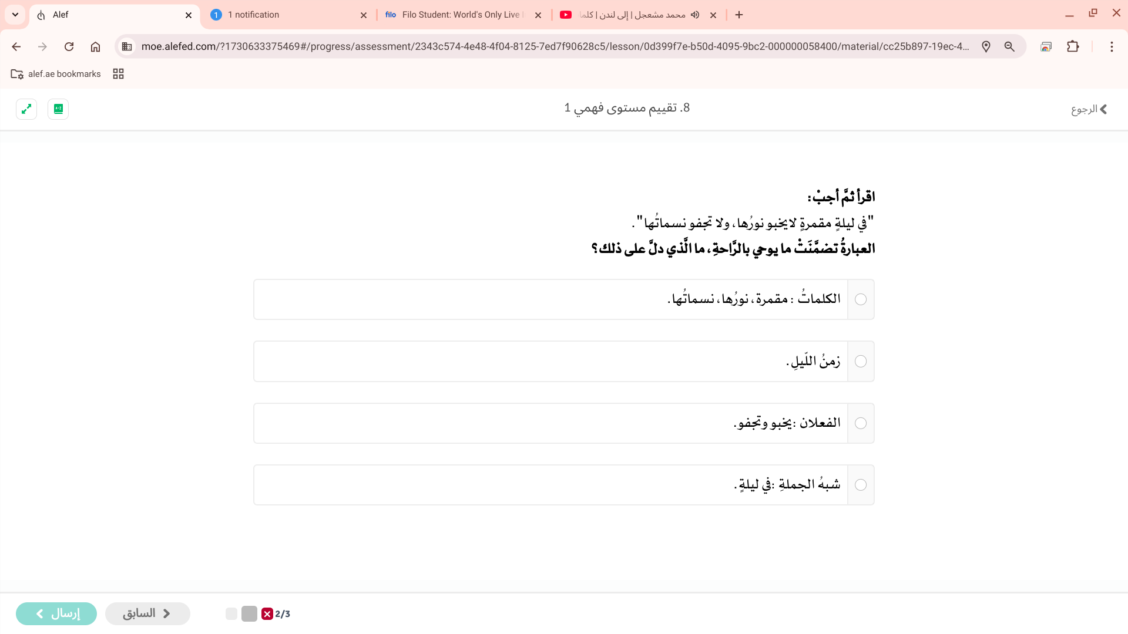
Task: Open the alef.ae bookmarks folder
Action: pos(56,74)
